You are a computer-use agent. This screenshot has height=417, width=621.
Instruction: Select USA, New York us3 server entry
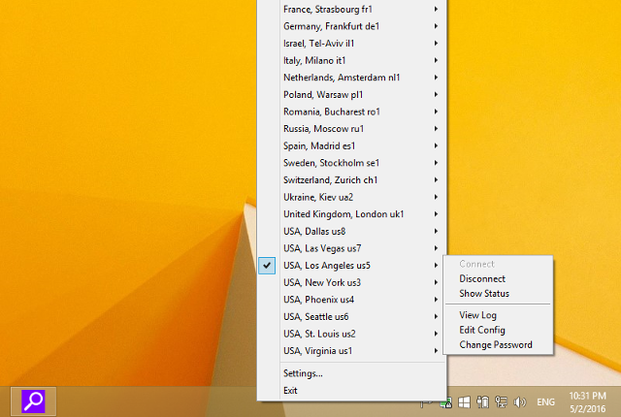point(351,282)
